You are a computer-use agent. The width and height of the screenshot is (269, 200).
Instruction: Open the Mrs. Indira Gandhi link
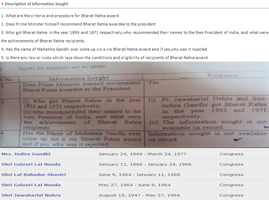pos(26,154)
